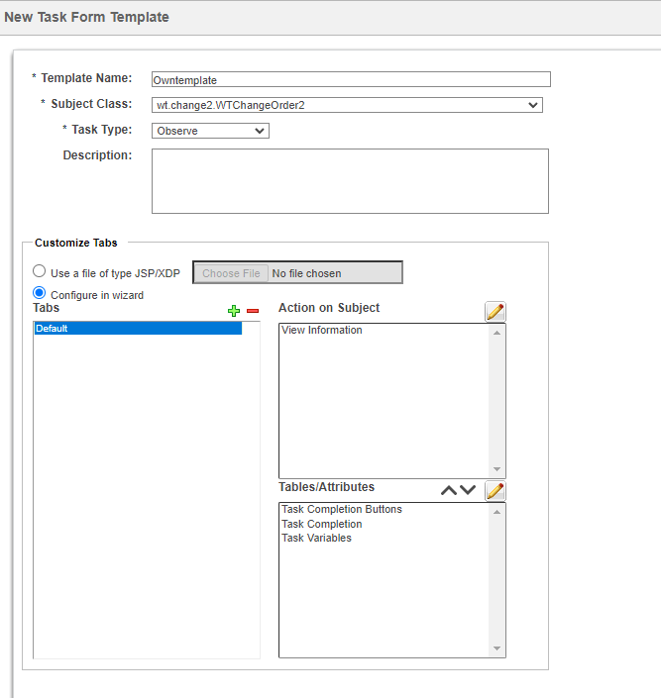This screenshot has height=698, width=661.
Task: Click into the Template Name field
Action: pos(350,80)
